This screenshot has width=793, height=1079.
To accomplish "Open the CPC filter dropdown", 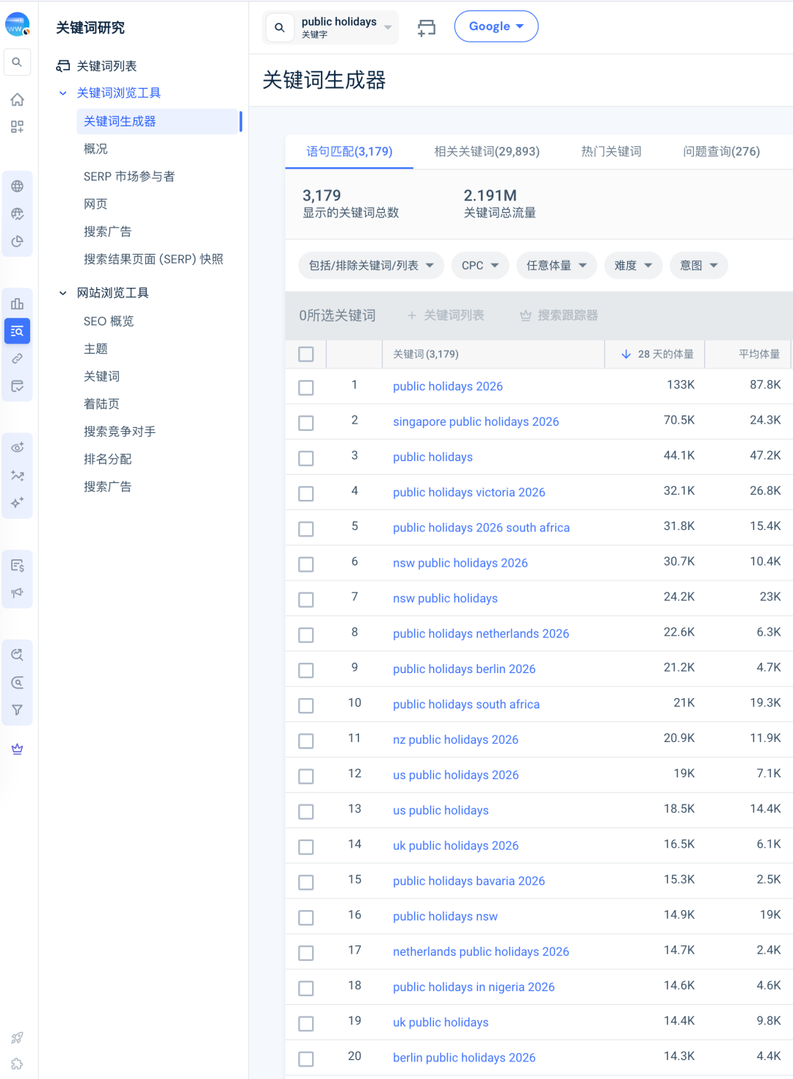I will [480, 266].
